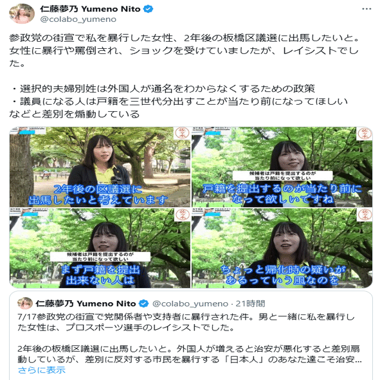Open the 仁藤夢乃 Yumeno Nito display name at top
Screen dimensions: 380x380
tap(91, 9)
